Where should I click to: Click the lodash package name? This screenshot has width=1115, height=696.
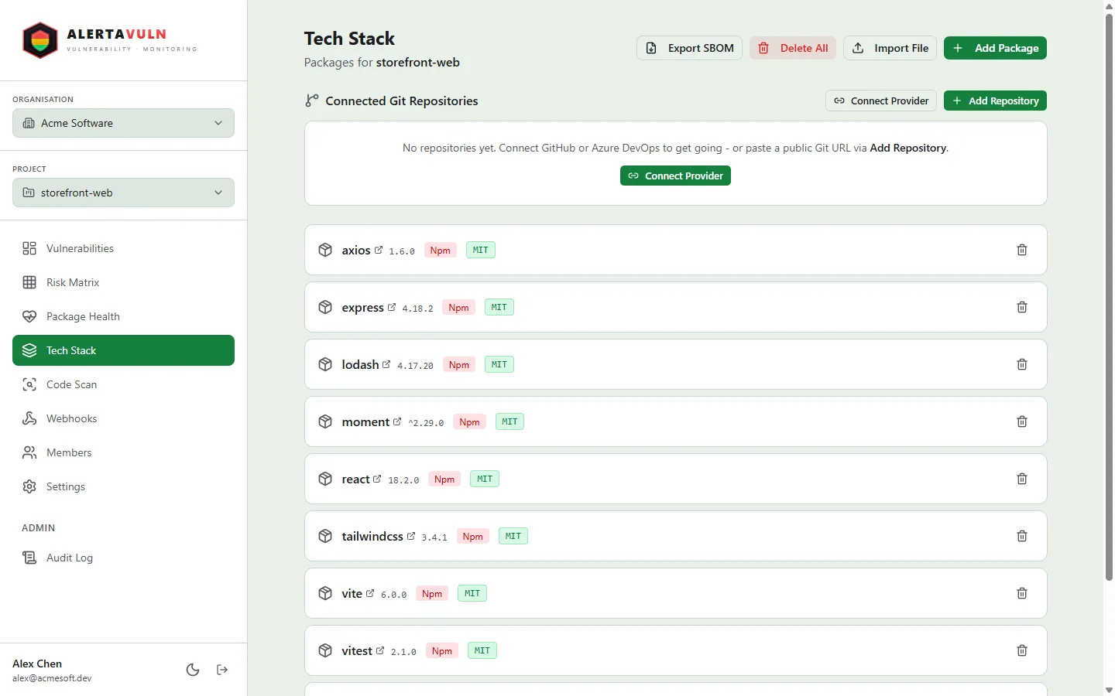[x=360, y=364]
